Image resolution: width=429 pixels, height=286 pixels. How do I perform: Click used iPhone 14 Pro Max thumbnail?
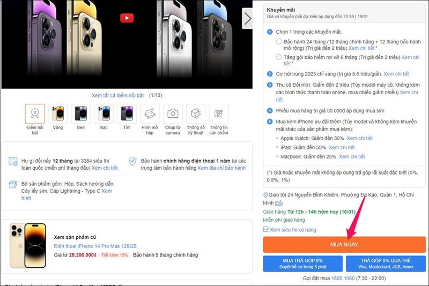click(28, 246)
